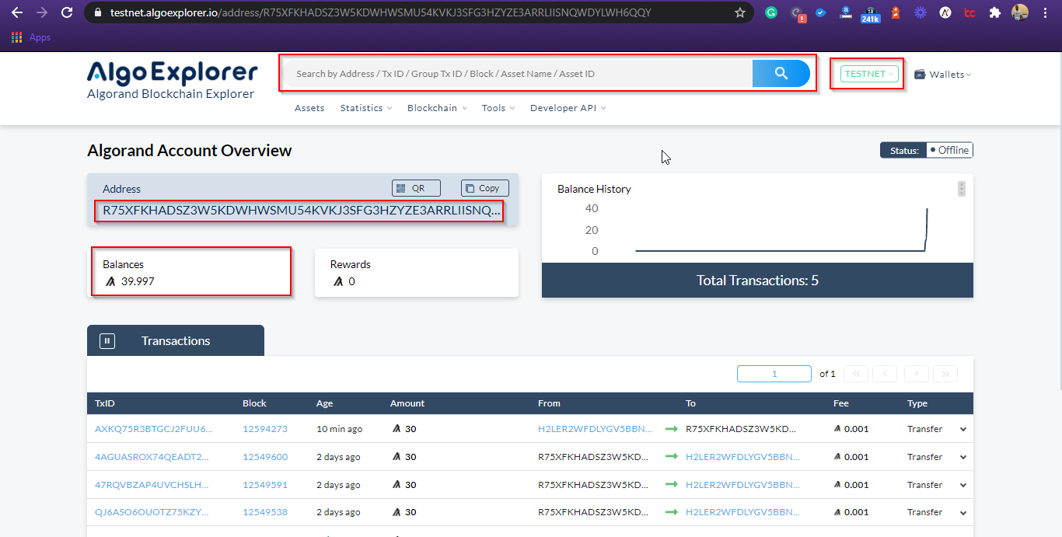This screenshot has height=537, width=1062.
Task: Click the search magnifier icon
Action: (x=781, y=73)
